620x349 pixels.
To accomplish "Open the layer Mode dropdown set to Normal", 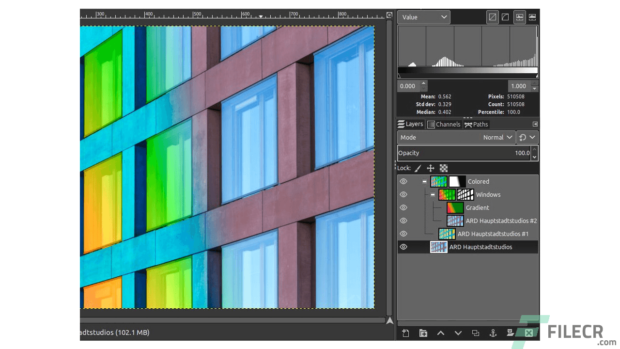I will [x=497, y=137].
